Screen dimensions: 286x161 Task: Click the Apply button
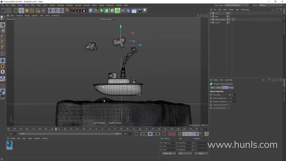201,153
